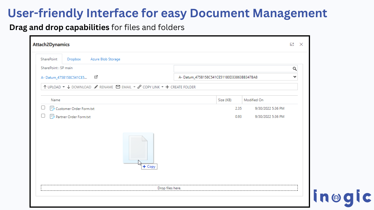Click Customer Order Form file icon
374x210 pixels.
52,108
